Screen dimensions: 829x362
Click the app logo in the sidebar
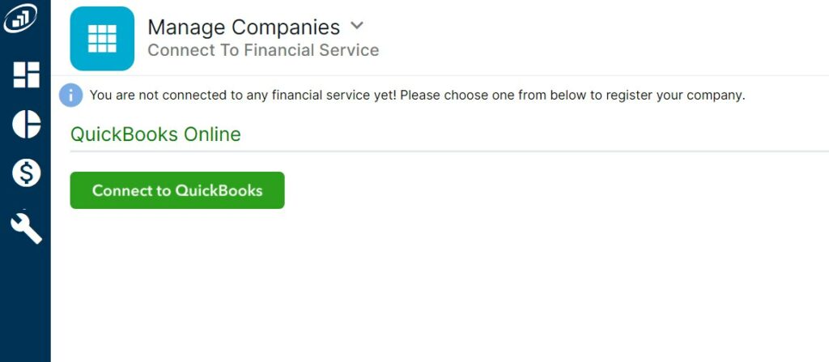(20, 19)
